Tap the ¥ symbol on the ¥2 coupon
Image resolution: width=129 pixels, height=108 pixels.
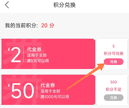click(x=9, y=49)
